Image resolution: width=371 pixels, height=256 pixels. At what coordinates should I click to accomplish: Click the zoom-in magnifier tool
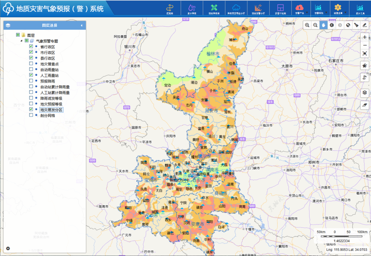307,25
